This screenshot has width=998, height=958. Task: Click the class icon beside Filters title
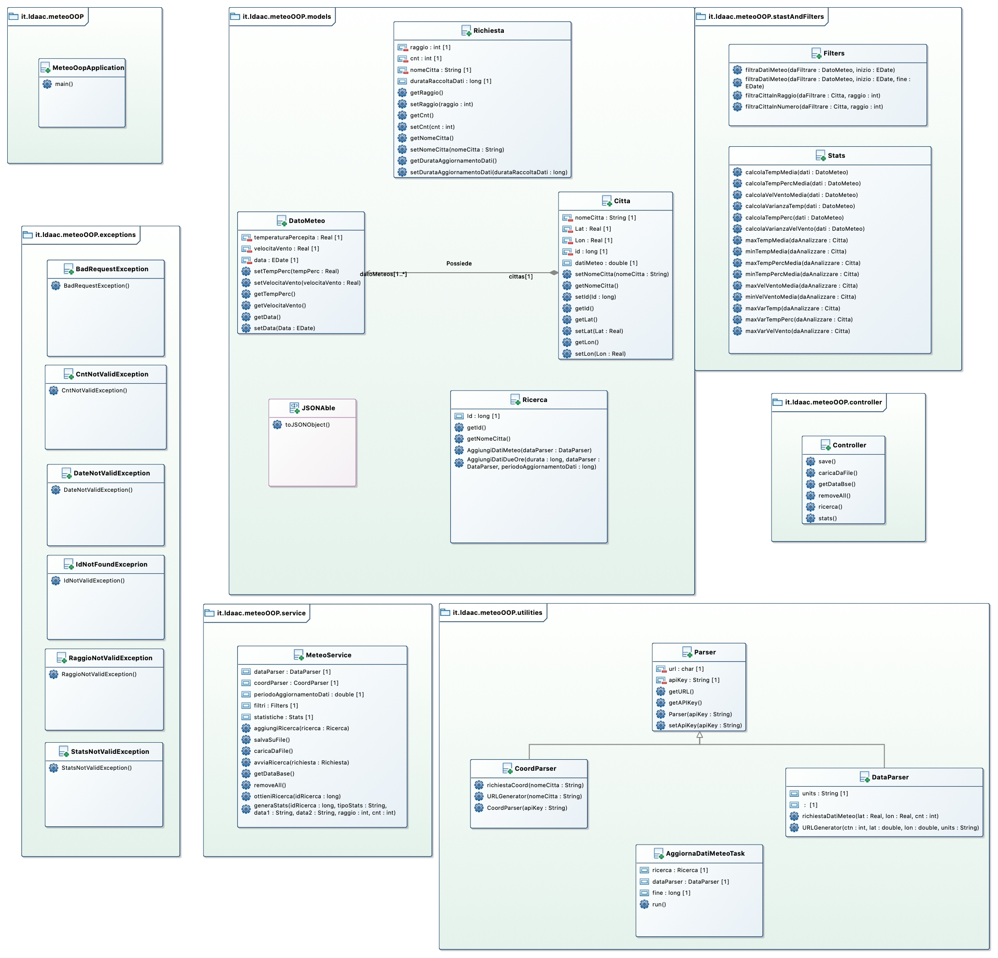[x=816, y=54]
